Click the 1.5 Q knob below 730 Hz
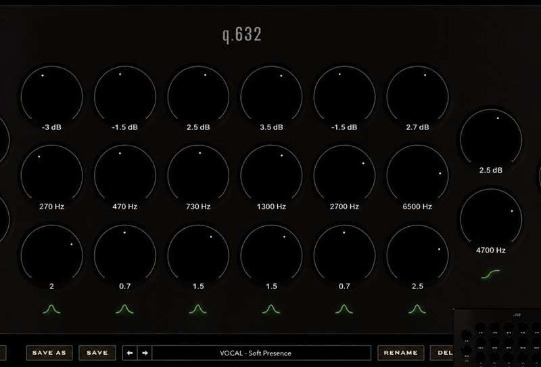 point(198,256)
